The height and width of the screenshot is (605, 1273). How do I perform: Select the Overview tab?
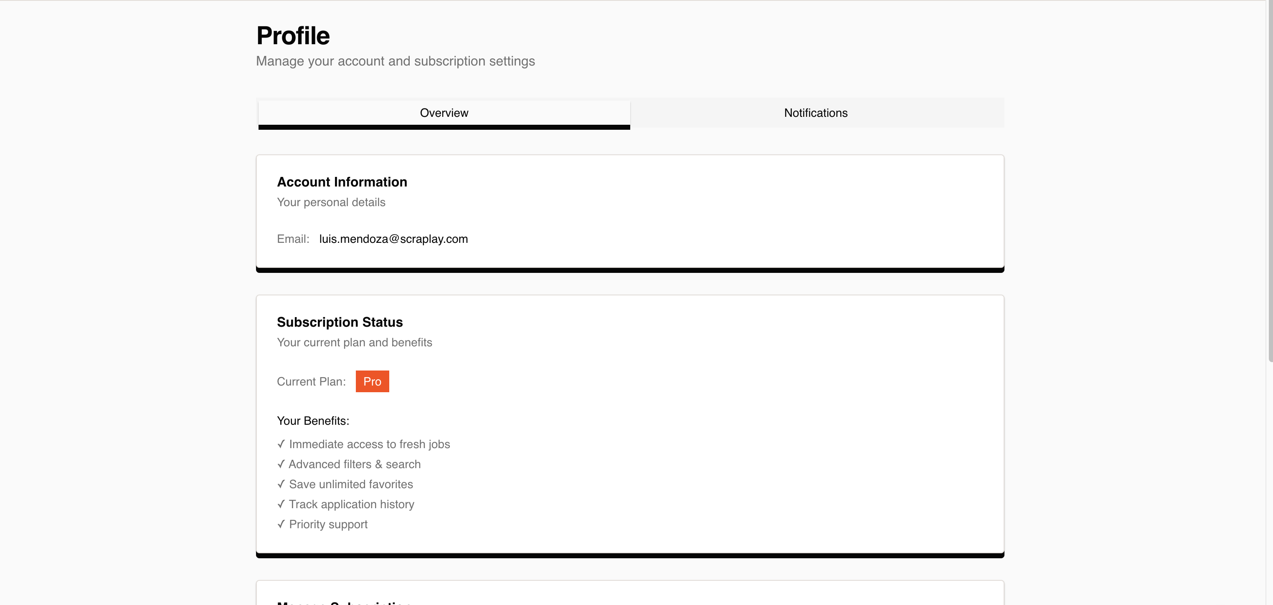tap(443, 113)
